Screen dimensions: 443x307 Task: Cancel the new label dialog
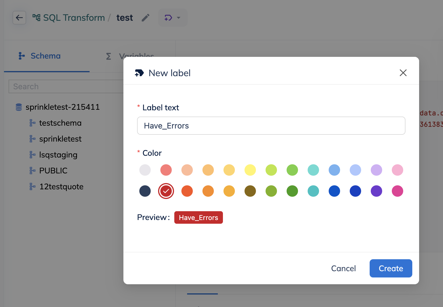[x=343, y=268]
